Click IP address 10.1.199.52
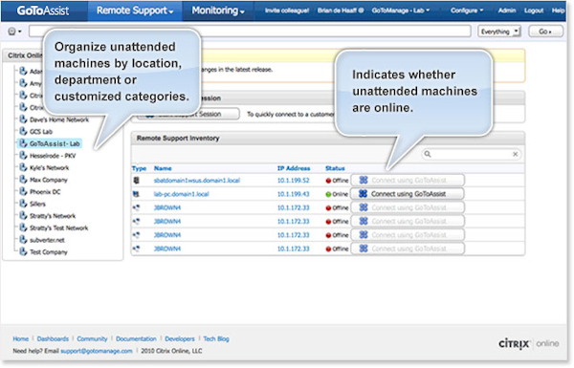 294,181
